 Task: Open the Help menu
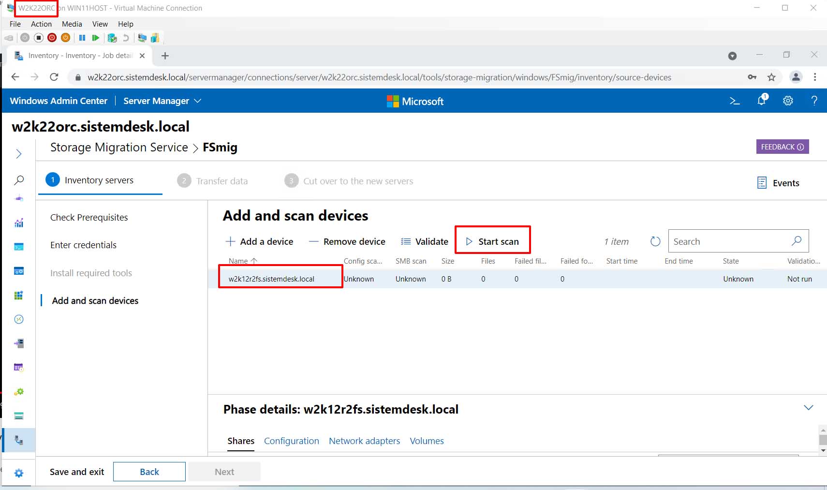tap(126, 24)
